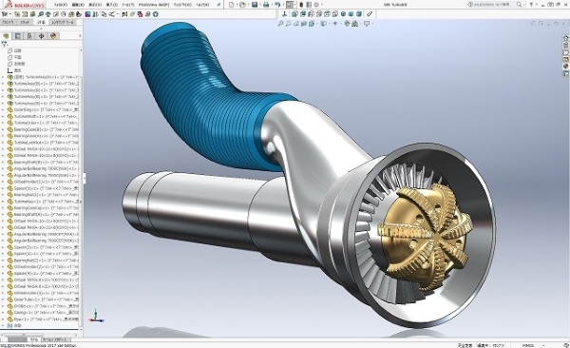Click the Home icon in task pane
This screenshot has width=570, height=348.
click(565, 38)
